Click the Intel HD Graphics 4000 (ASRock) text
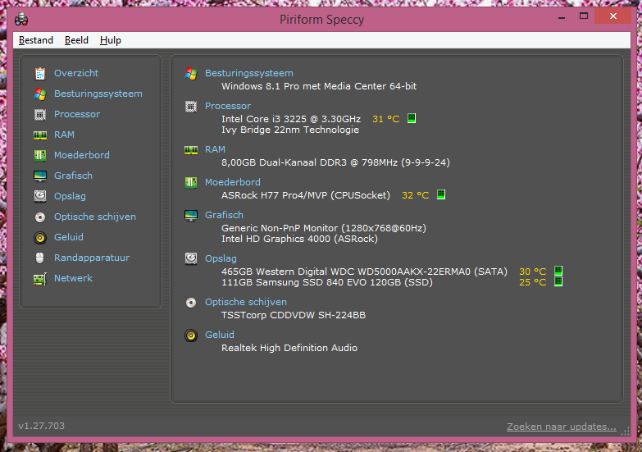Image resolution: width=642 pixels, height=452 pixels. [x=300, y=239]
